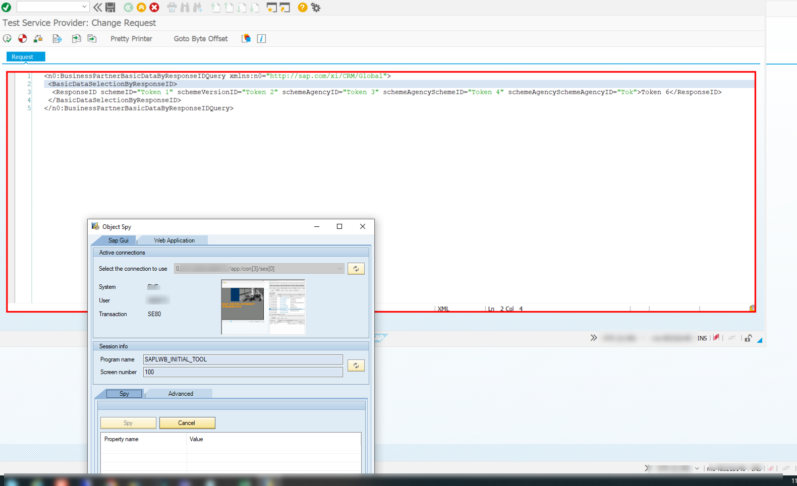Click the blue corner triangle in the status bar
797x486 pixels.
(x=760, y=340)
